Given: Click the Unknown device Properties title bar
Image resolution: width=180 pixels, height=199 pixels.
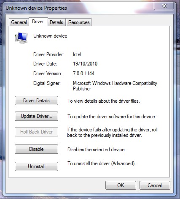Looking at the screenshot, I should coord(79,8).
